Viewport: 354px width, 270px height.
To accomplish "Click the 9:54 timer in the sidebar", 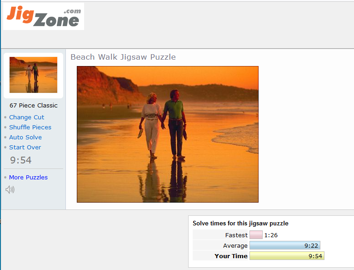I will 21,160.
